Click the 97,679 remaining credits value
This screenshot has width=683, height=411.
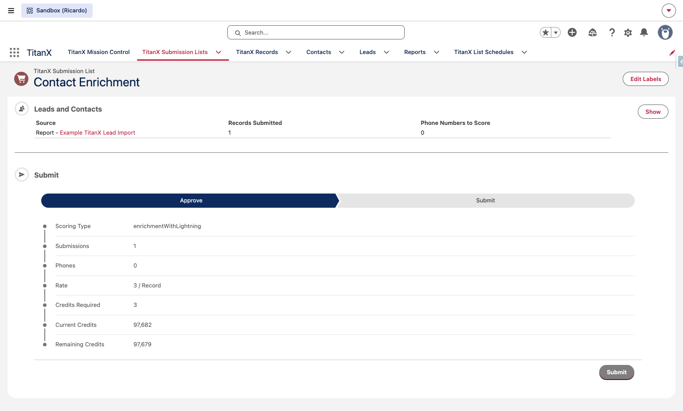[x=142, y=345]
